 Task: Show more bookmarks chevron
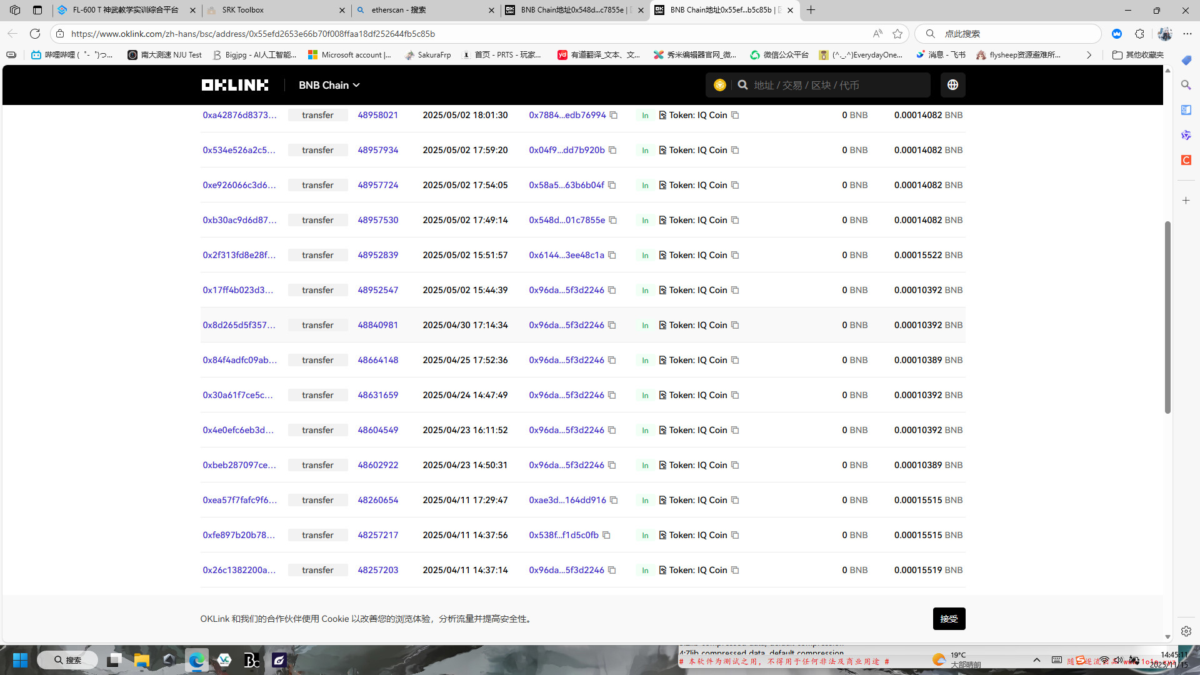point(1089,55)
